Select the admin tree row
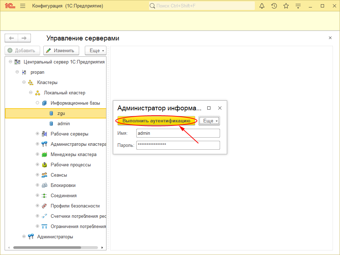 tap(56, 124)
